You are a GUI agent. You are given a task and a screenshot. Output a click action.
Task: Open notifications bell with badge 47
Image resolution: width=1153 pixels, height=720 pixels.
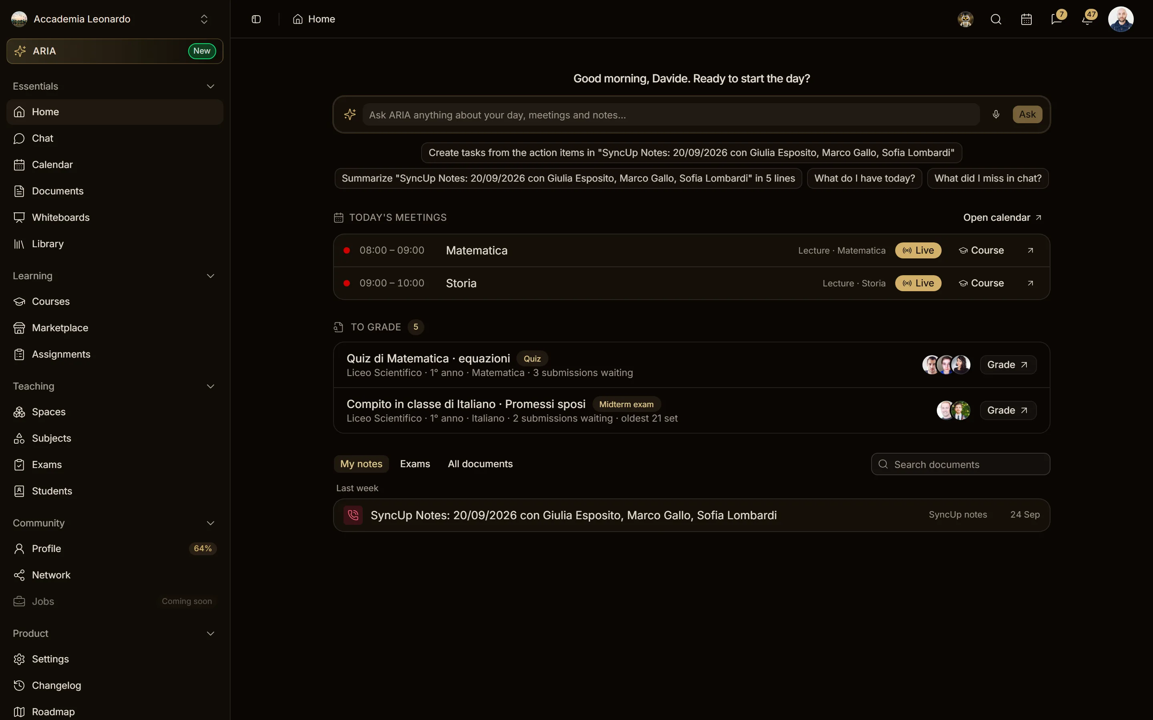coord(1087,19)
